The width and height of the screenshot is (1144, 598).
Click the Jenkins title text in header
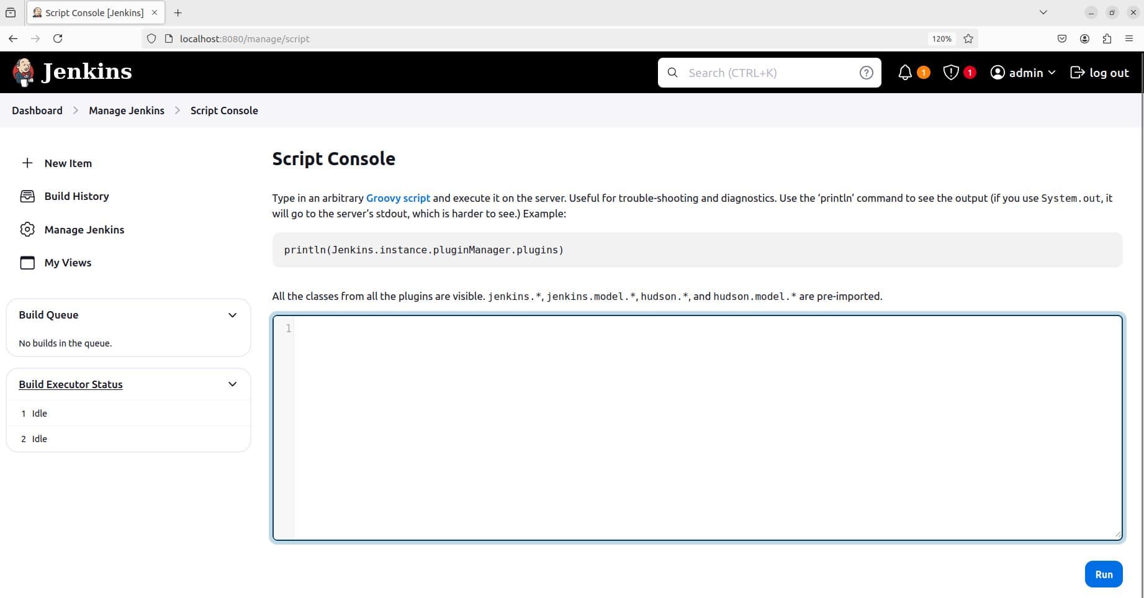click(x=87, y=71)
